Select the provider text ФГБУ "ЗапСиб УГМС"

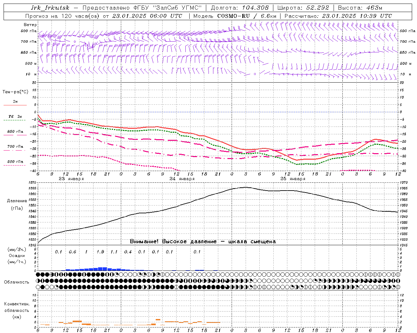[168, 8]
